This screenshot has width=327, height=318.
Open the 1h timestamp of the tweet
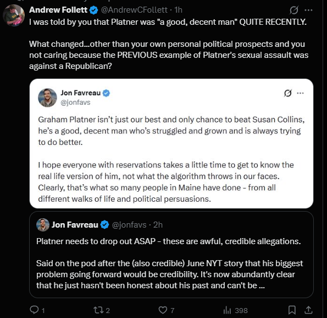pyautogui.click(x=178, y=10)
